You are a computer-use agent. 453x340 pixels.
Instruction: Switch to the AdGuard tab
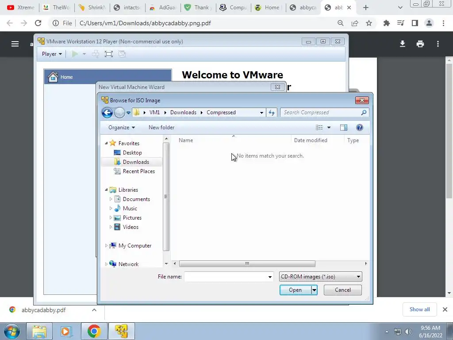pos(163,8)
